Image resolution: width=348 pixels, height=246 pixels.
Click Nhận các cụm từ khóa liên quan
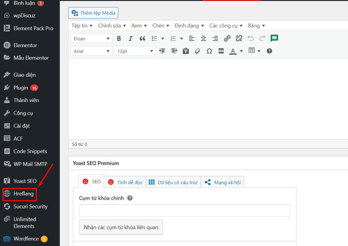pyautogui.click(x=121, y=227)
